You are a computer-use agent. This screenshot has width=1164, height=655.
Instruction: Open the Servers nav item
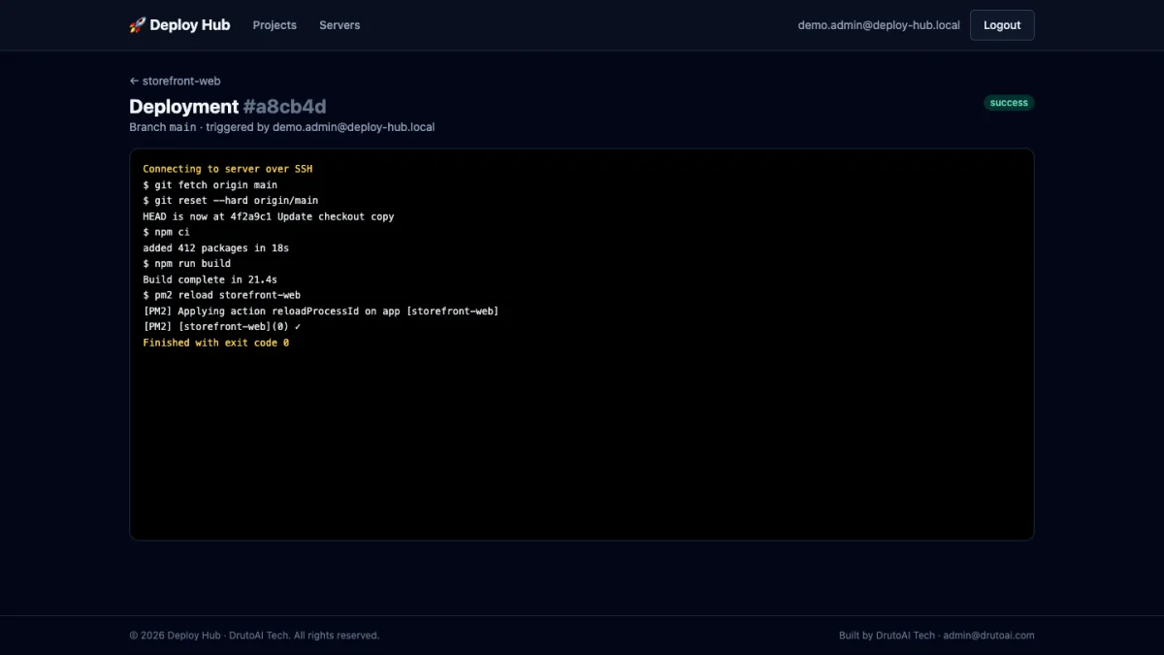(x=339, y=25)
